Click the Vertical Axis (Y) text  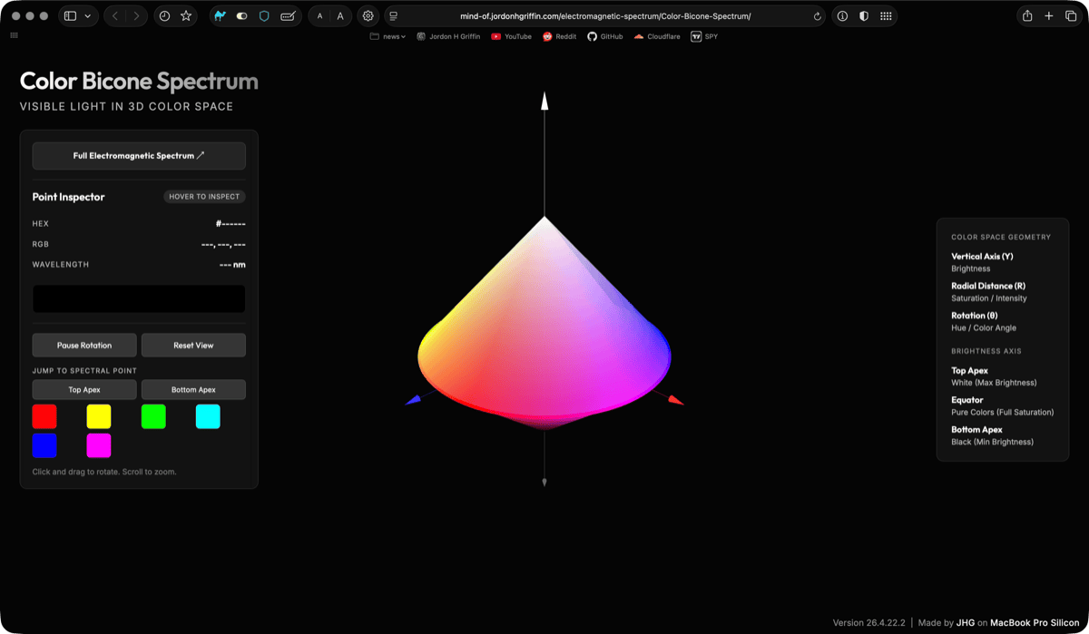click(x=982, y=257)
